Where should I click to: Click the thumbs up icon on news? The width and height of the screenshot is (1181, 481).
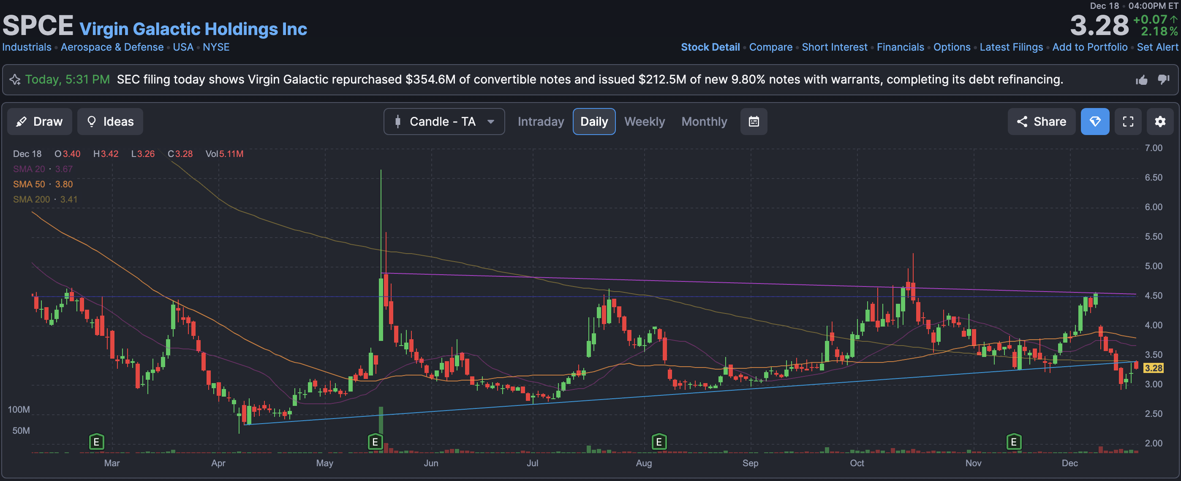pos(1141,80)
